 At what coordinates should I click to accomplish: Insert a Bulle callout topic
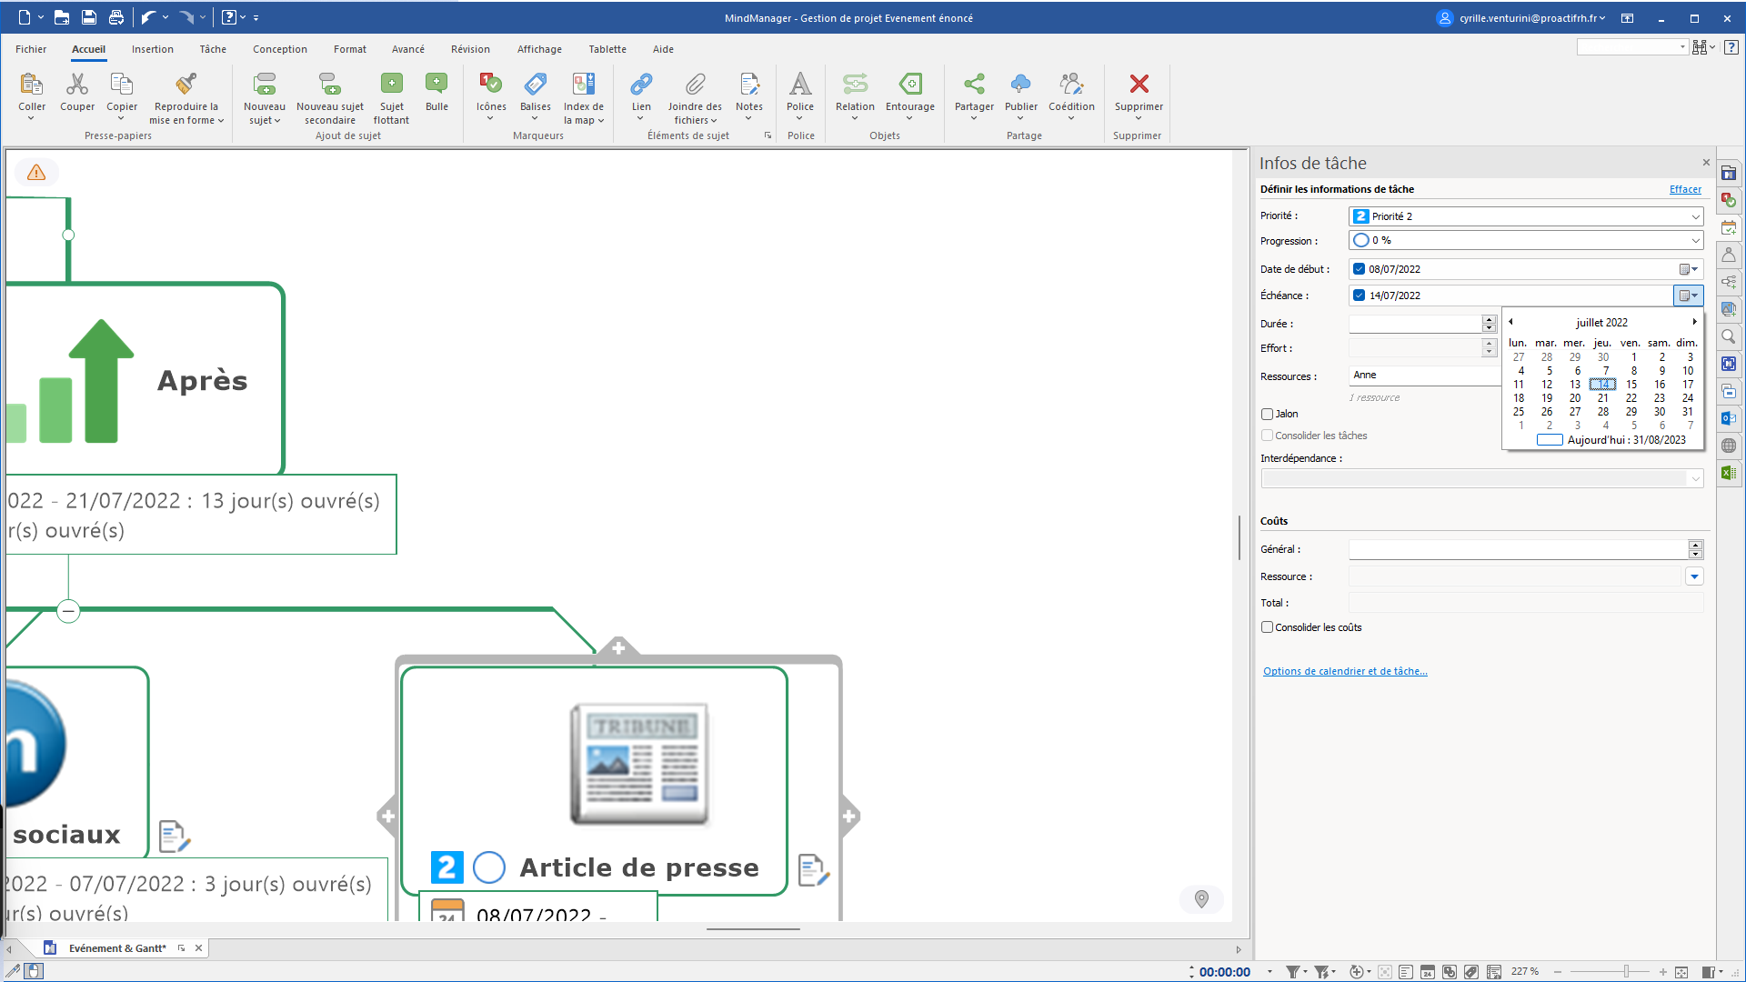[x=436, y=85]
